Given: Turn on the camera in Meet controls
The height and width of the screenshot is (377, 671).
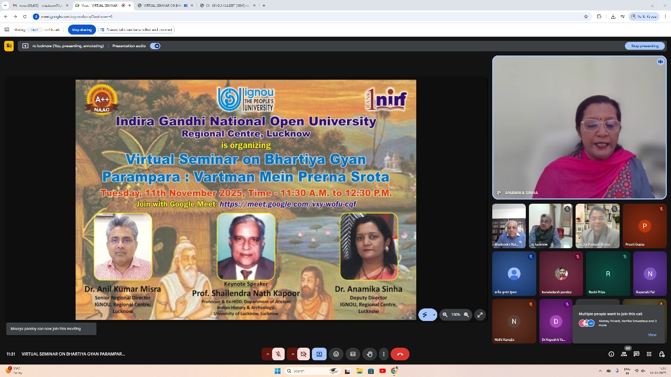Looking at the screenshot, I should point(304,354).
